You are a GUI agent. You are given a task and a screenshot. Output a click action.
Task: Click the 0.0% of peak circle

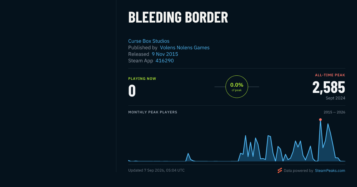237,87
